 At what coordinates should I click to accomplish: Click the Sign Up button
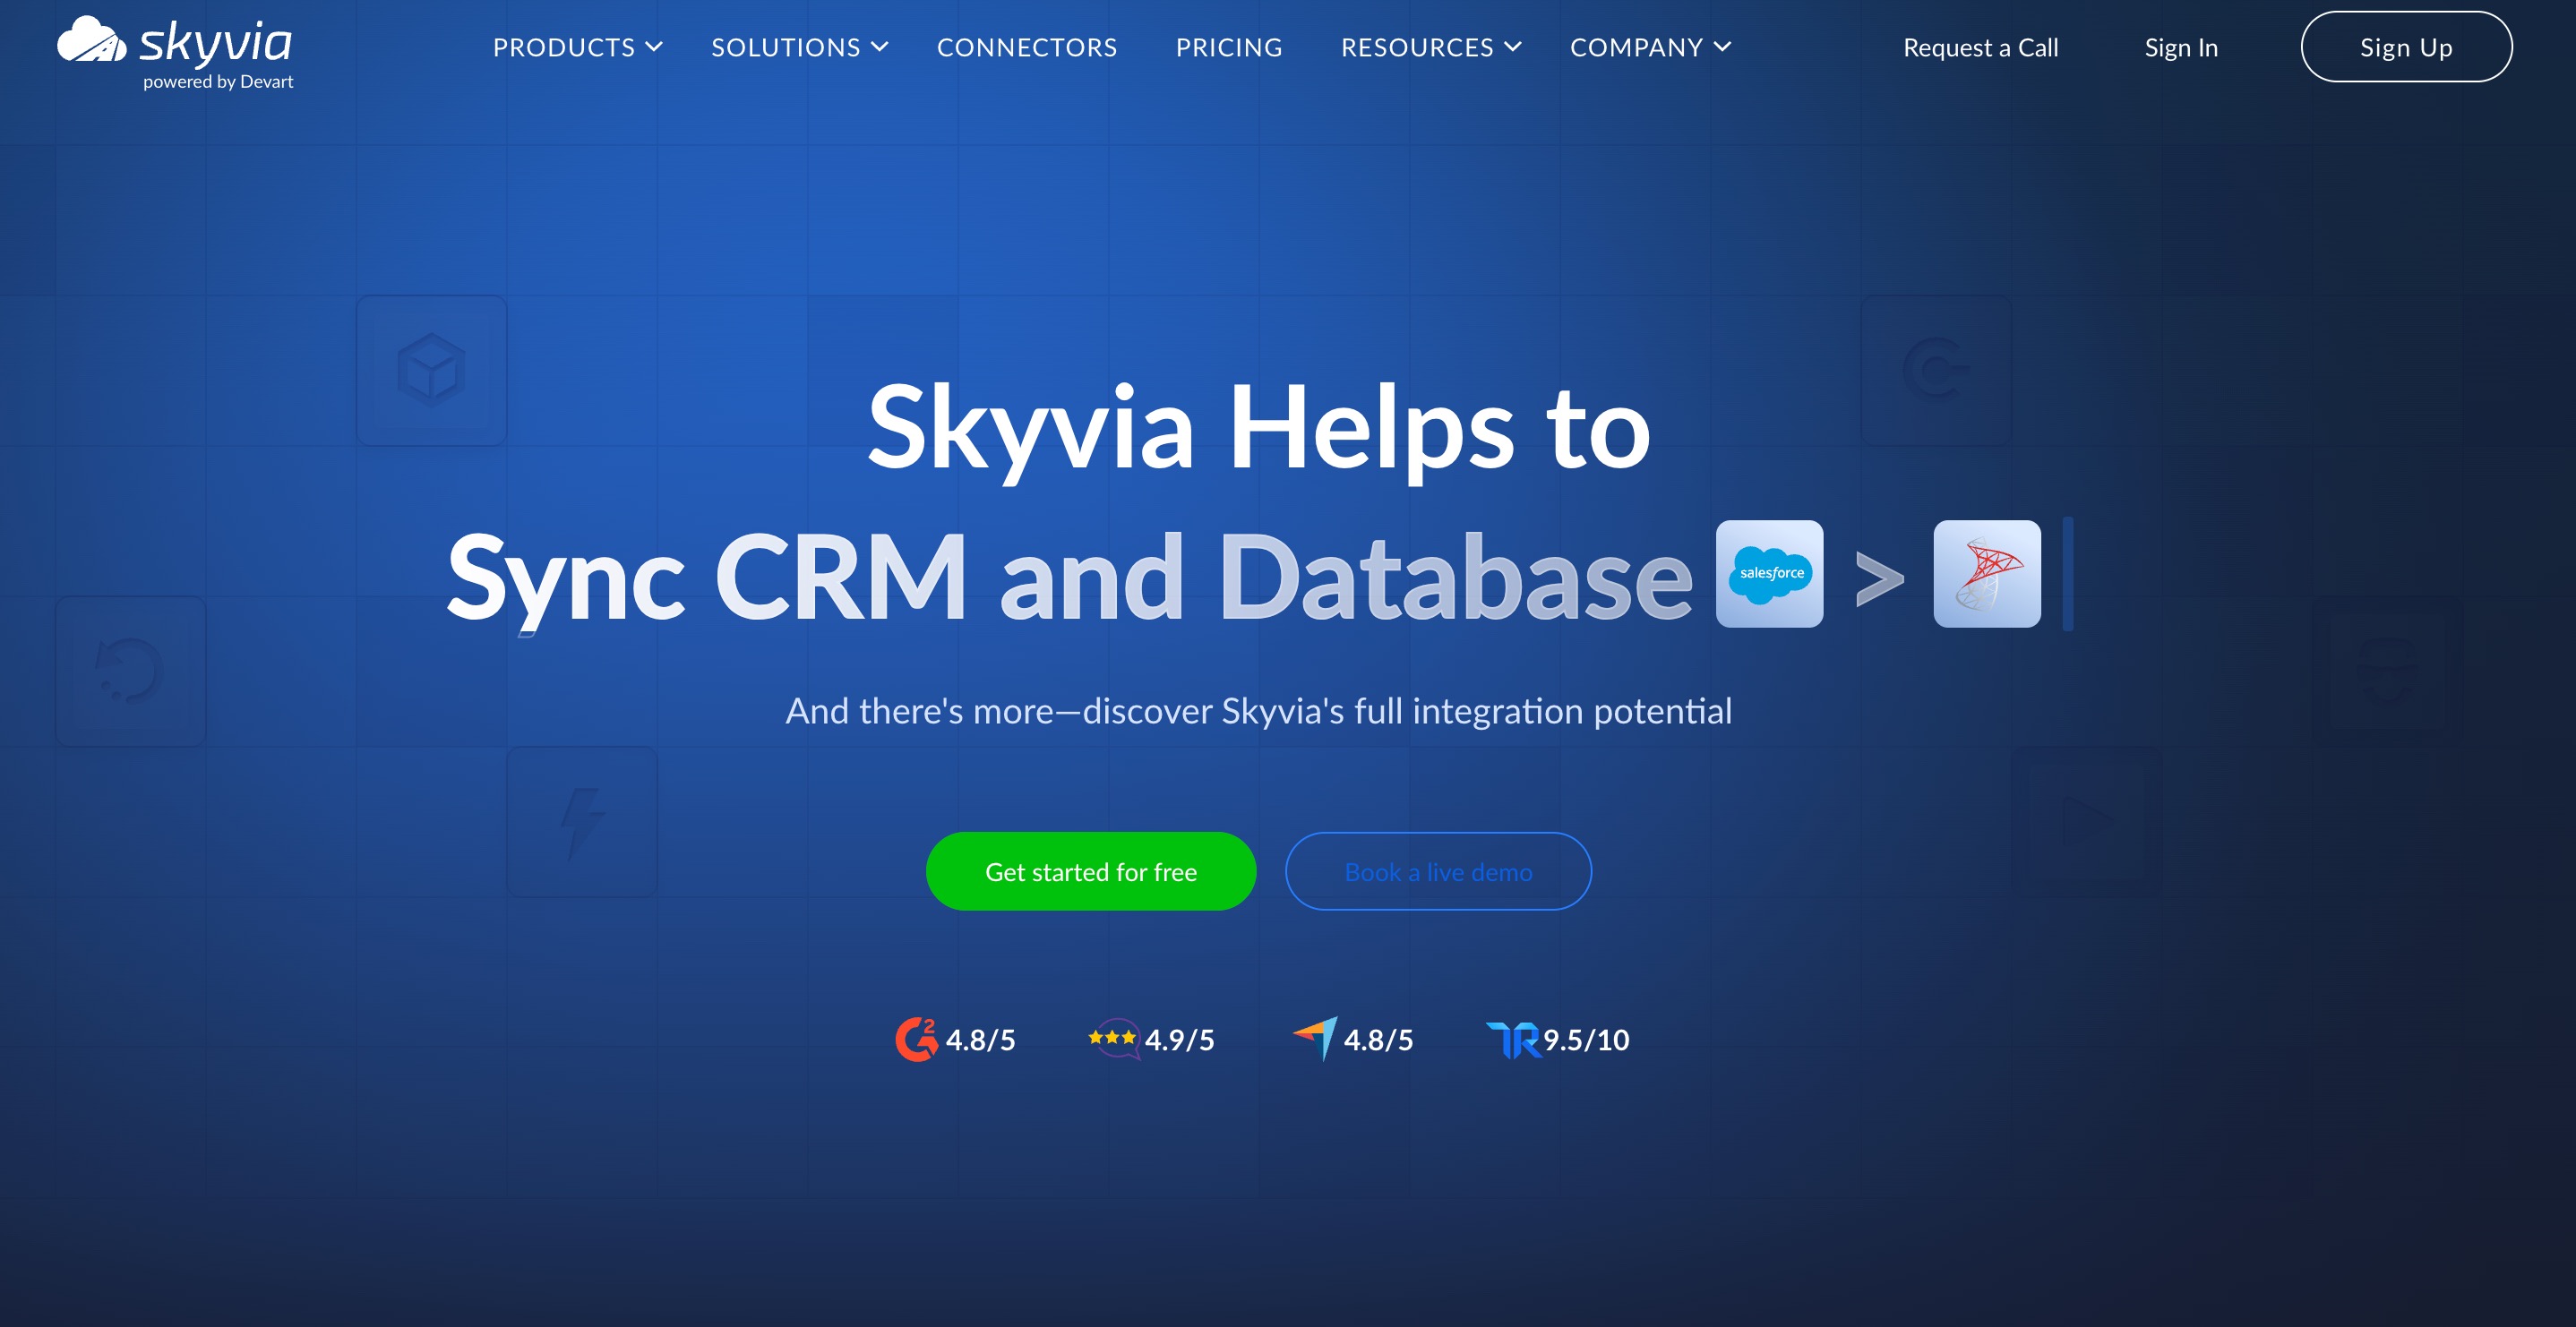pos(2406,47)
